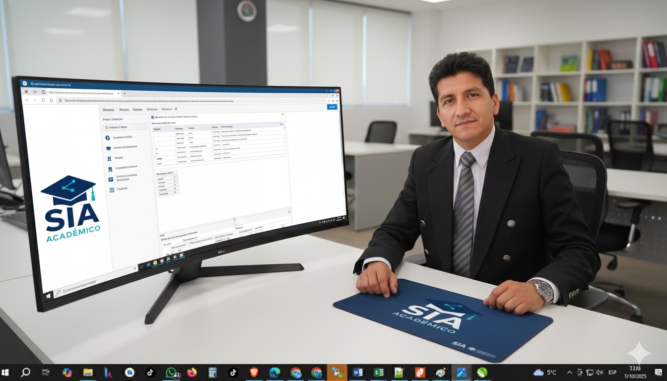Click the taskbar clock and date
Viewport: 667px width, 381px height.
[637, 372]
